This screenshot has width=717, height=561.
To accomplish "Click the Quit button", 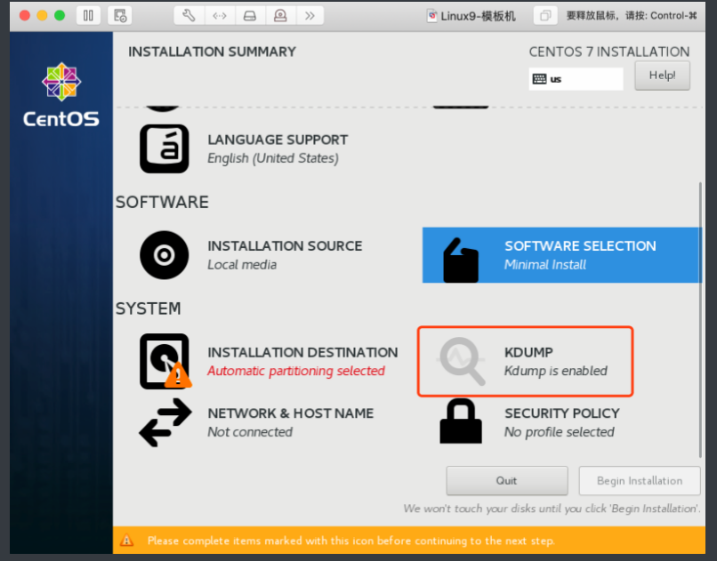I will (x=507, y=481).
